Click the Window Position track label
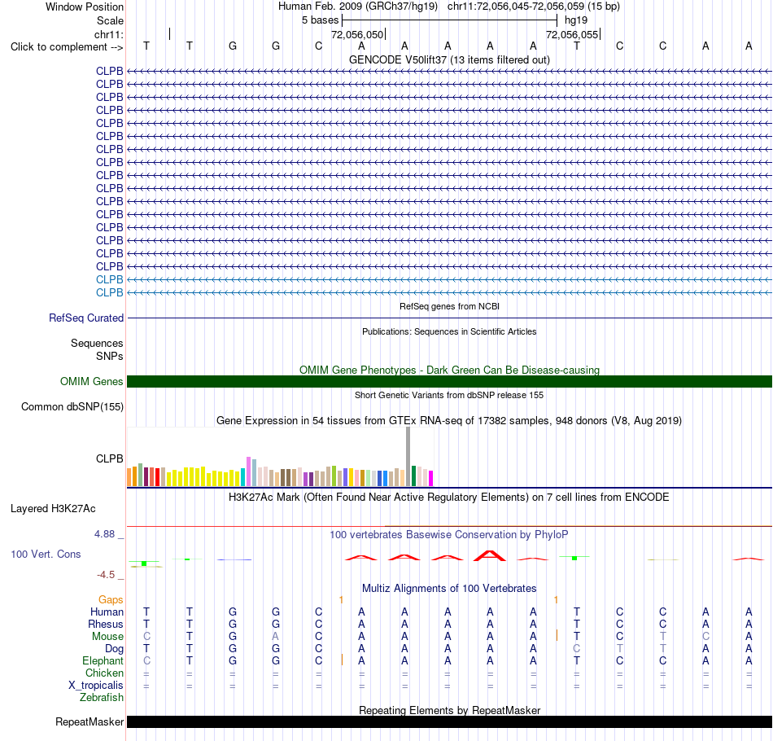 tap(85, 7)
